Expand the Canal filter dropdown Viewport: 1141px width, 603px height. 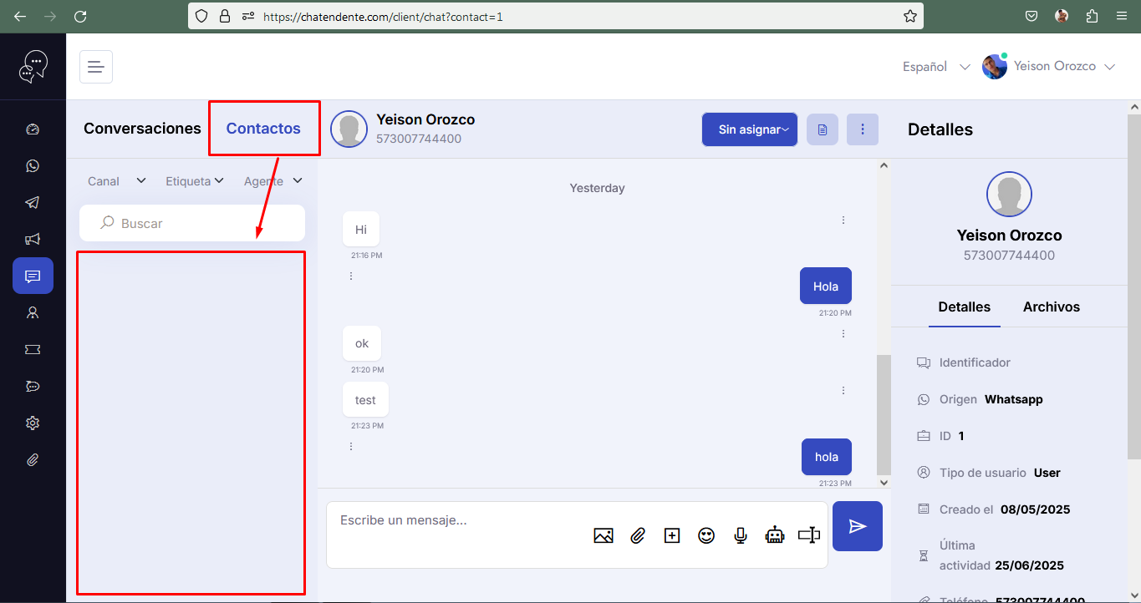[x=117, y=181]
